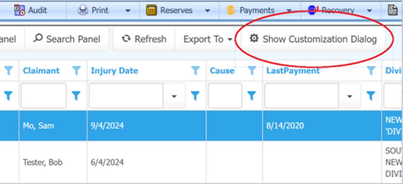Open Reserves calculator icon

152,10
